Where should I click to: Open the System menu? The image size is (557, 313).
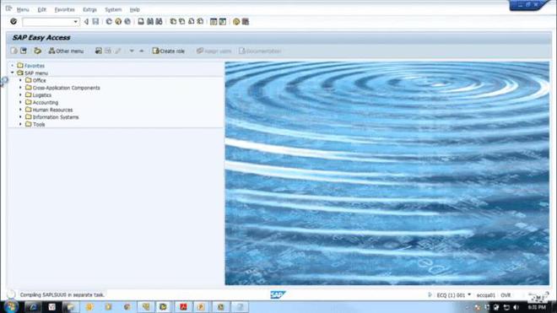[113, 9]
